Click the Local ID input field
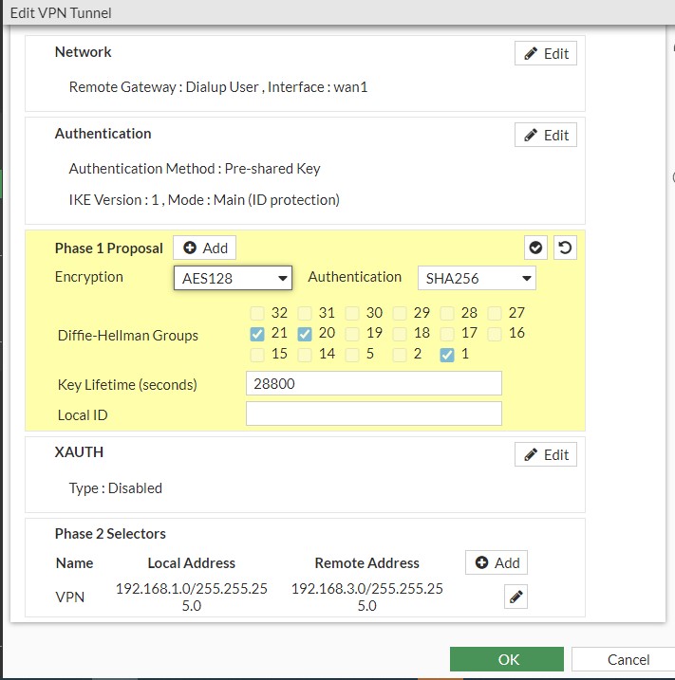The height and width of the screenshot is (680, 675). coord(373,414)
